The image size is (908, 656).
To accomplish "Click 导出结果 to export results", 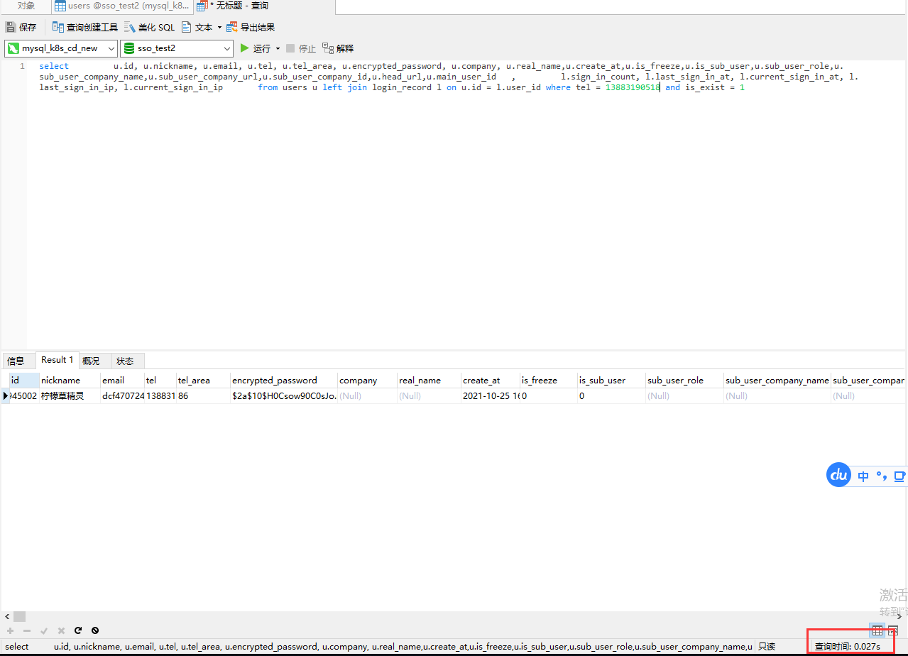I will pyautogui.click(x=251, y=28).
